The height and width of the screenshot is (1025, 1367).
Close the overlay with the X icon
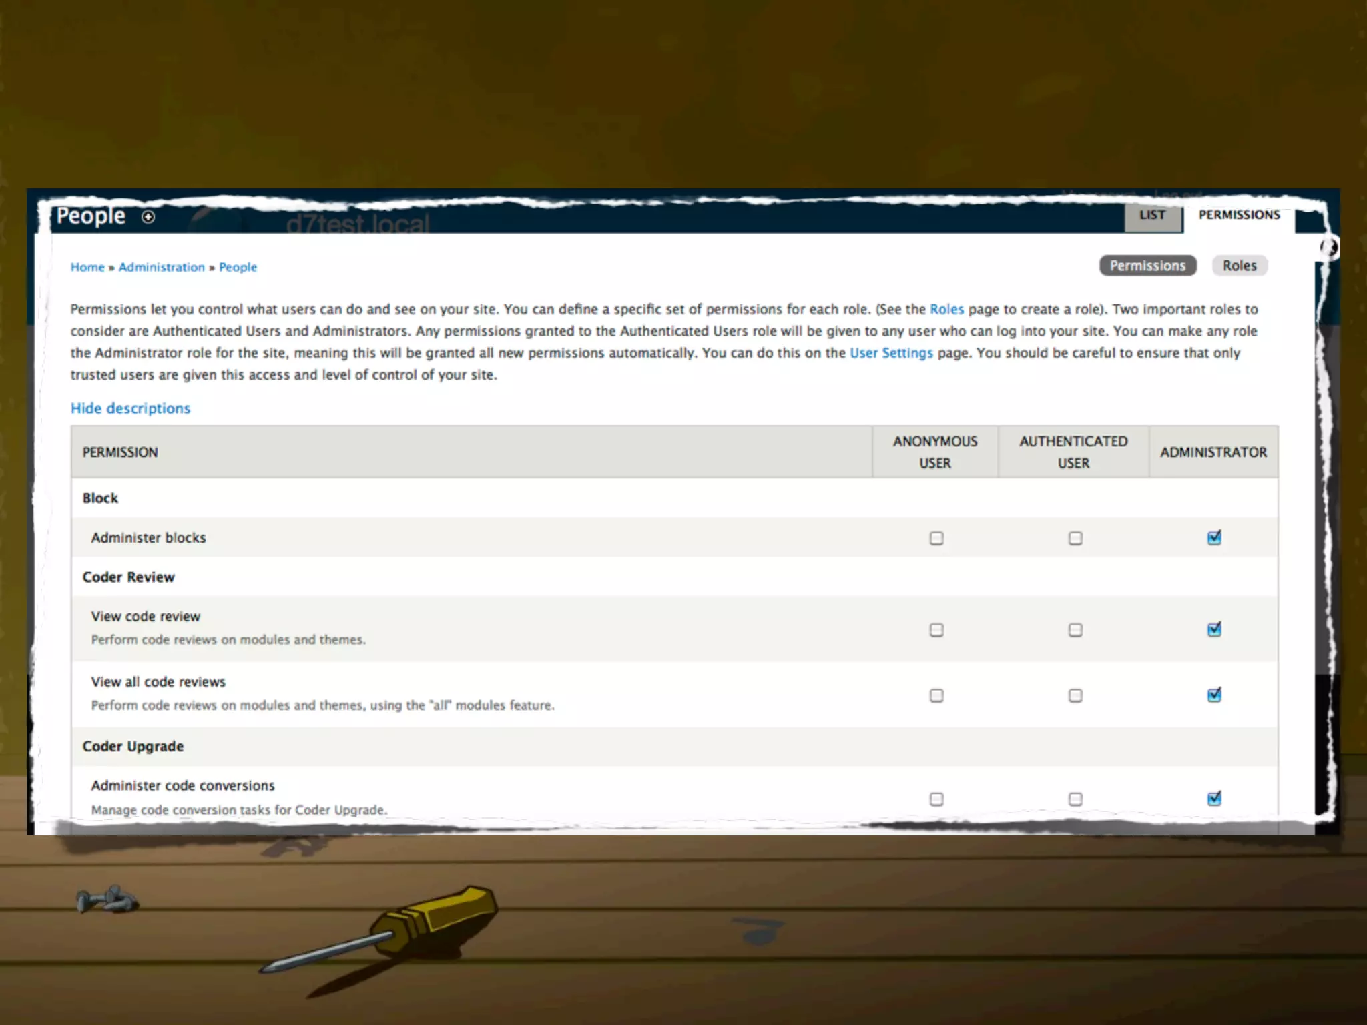pos(1329,248)
